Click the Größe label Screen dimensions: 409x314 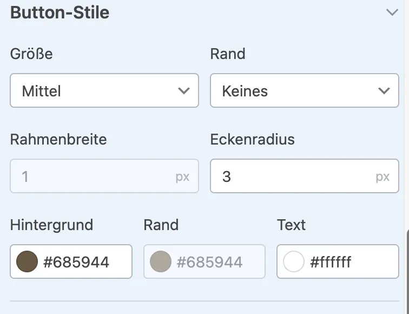pyautogui.click(x=31, y=54)
